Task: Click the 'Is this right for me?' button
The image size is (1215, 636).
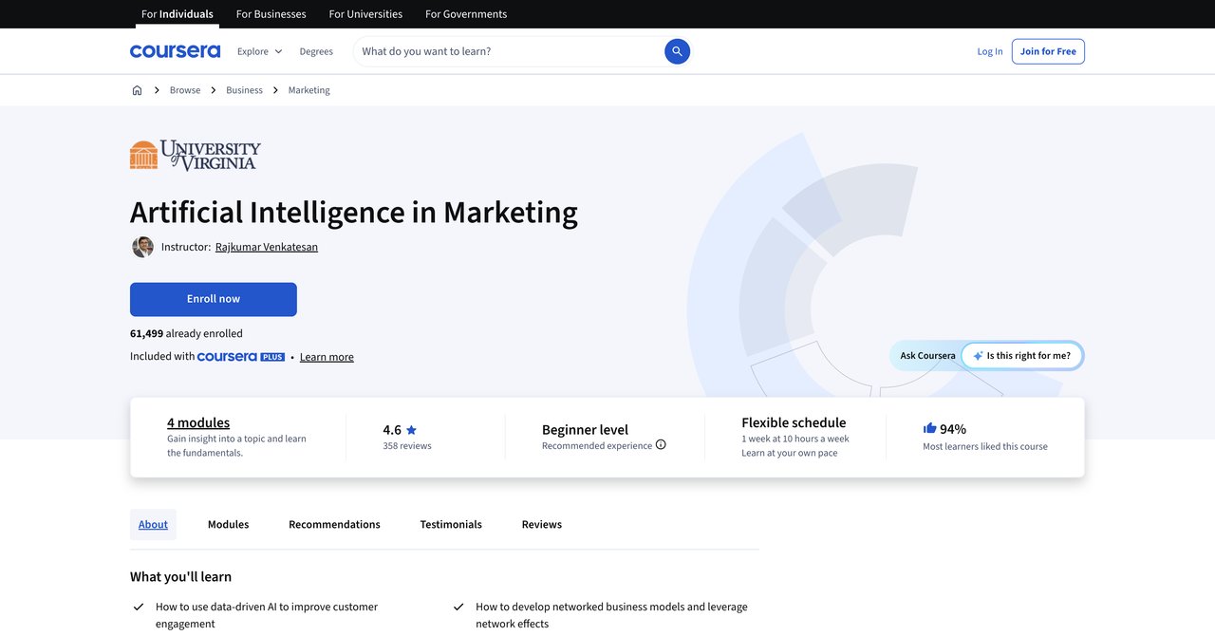Action: tap(1022, 356)
